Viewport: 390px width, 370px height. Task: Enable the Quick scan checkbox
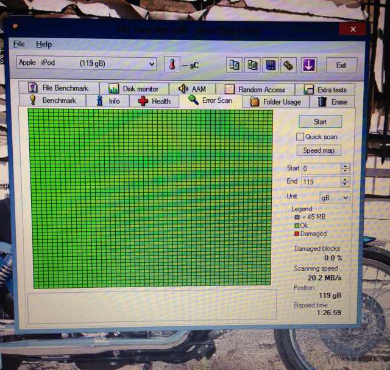tap(300, 137)
